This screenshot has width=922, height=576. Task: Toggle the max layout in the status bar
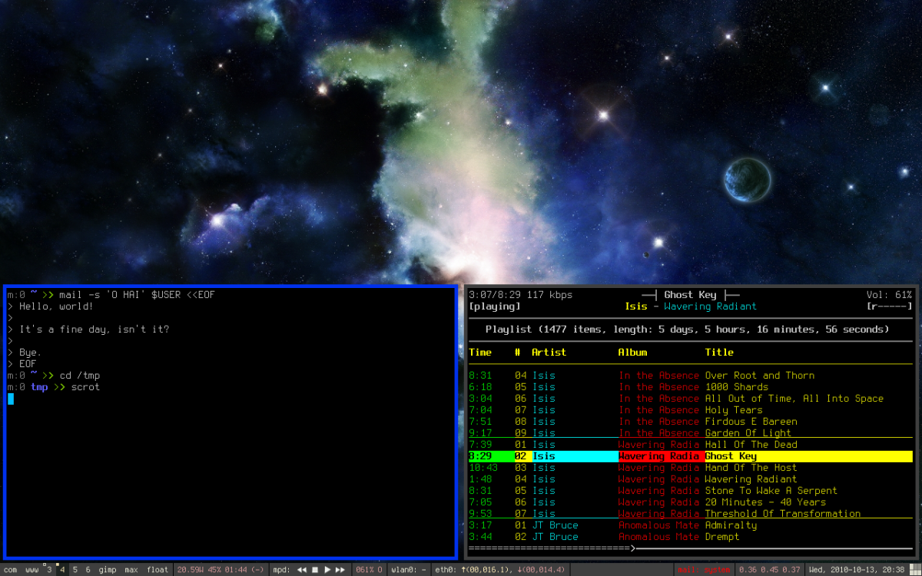point(131,570)
